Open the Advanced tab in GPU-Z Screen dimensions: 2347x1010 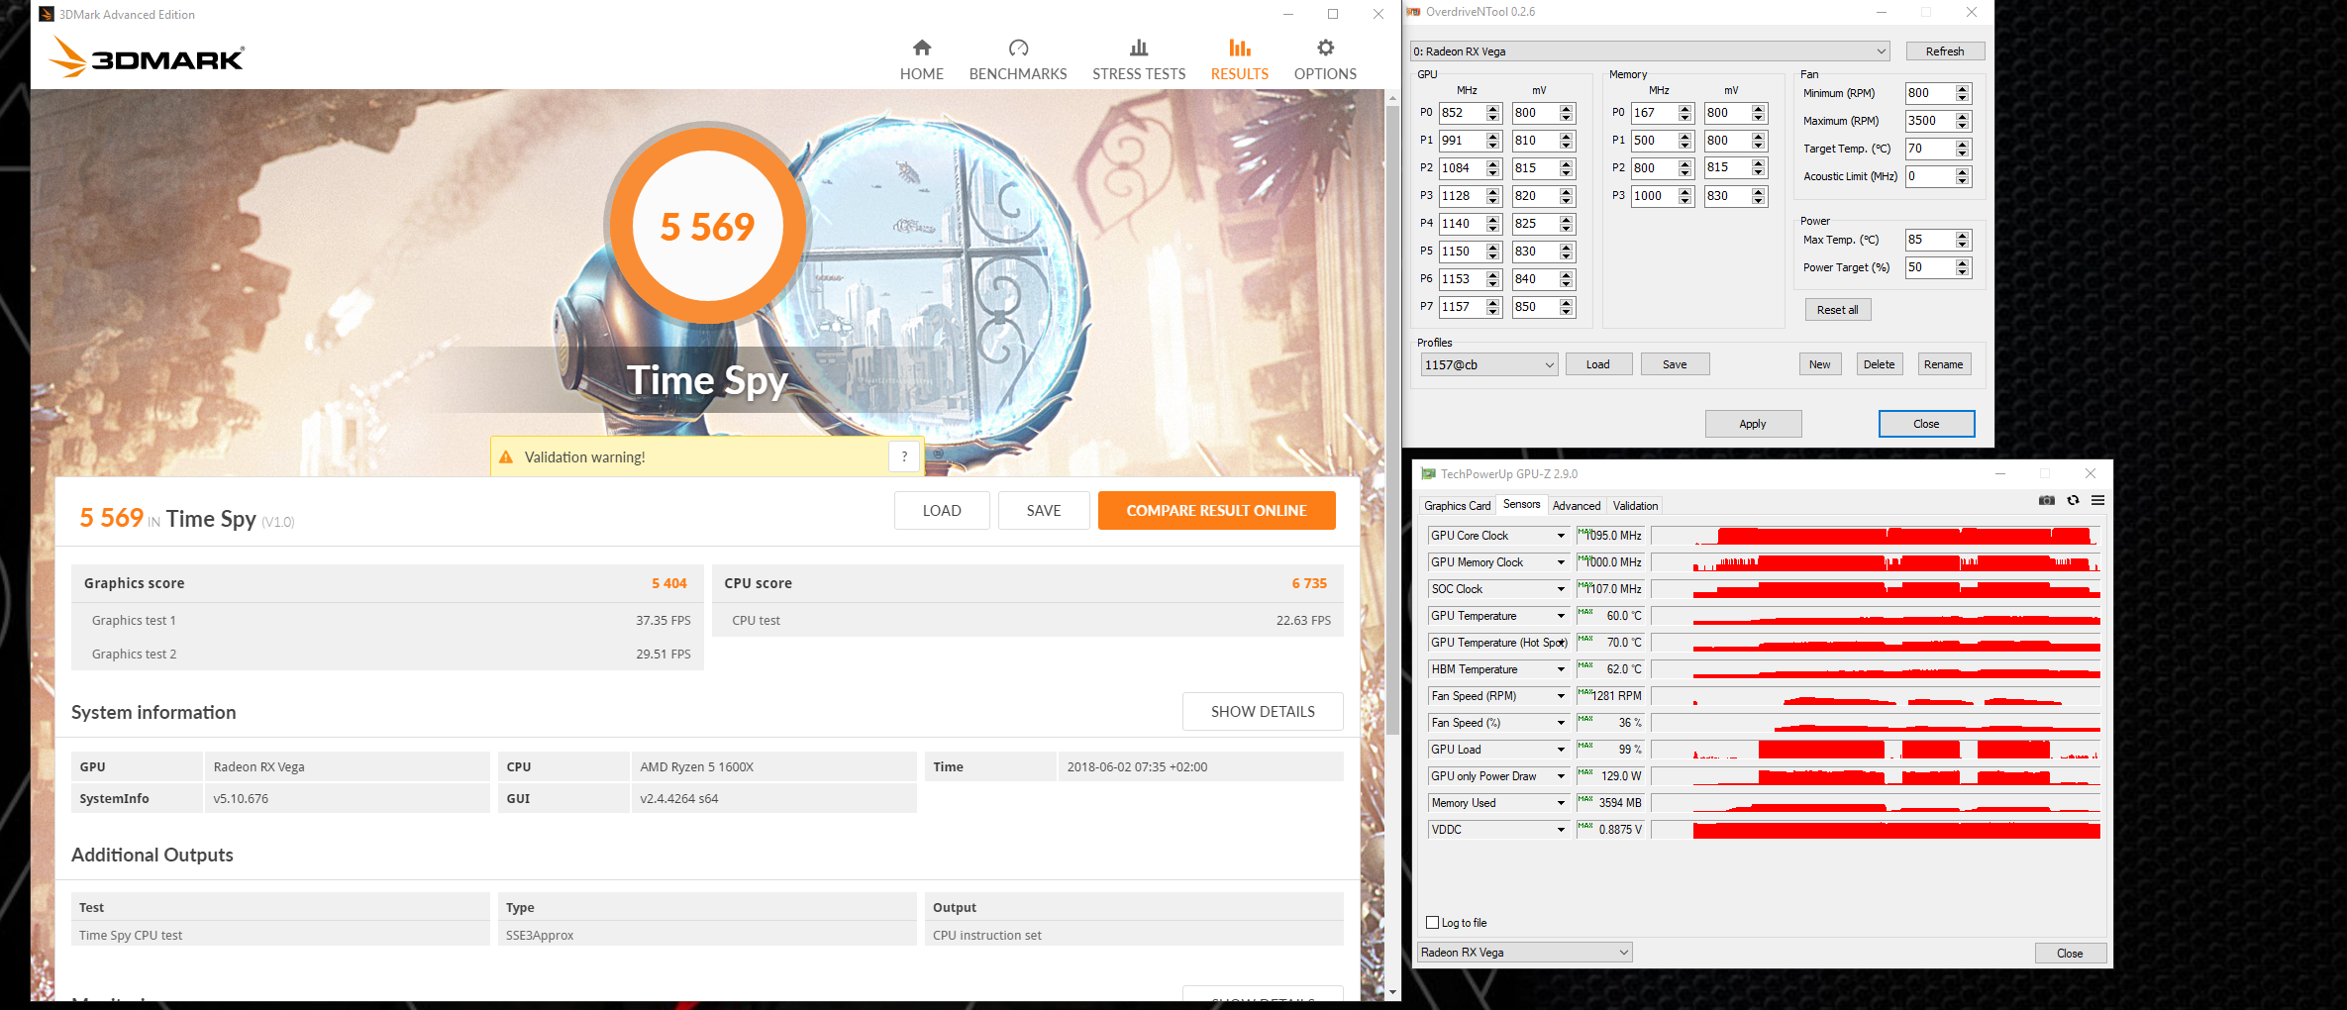click(x=1576, y=506)
